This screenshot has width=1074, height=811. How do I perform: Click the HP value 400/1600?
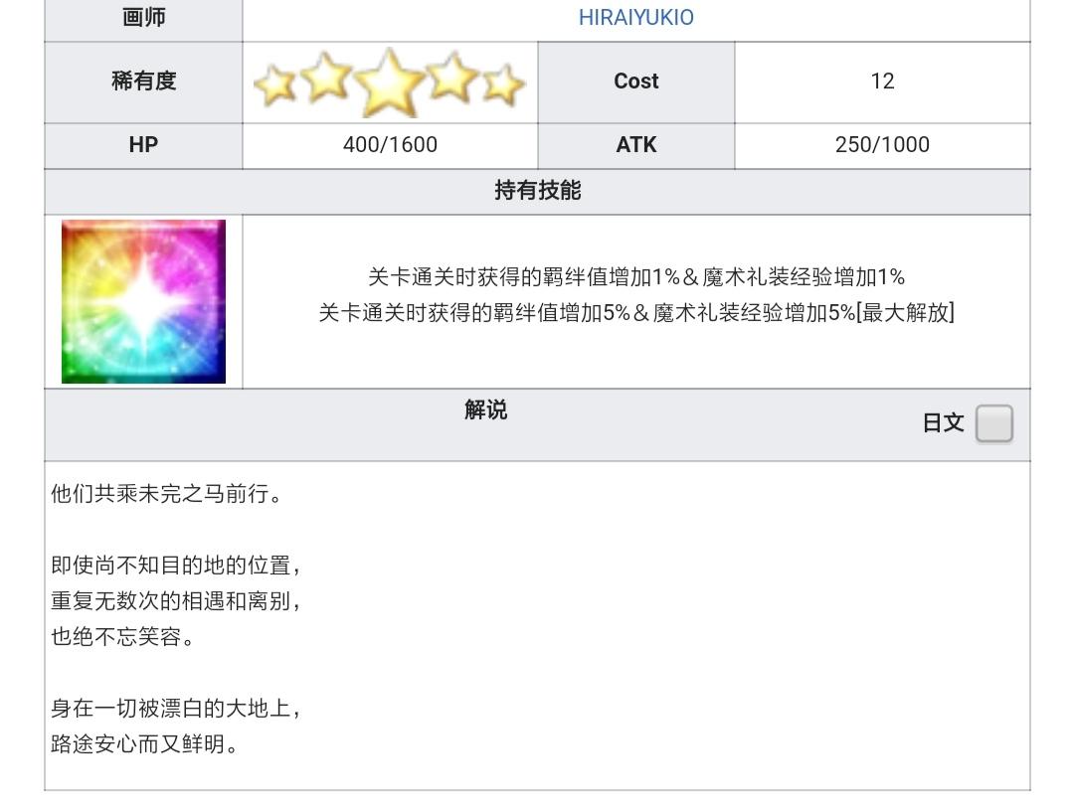[x=390, y=145]
